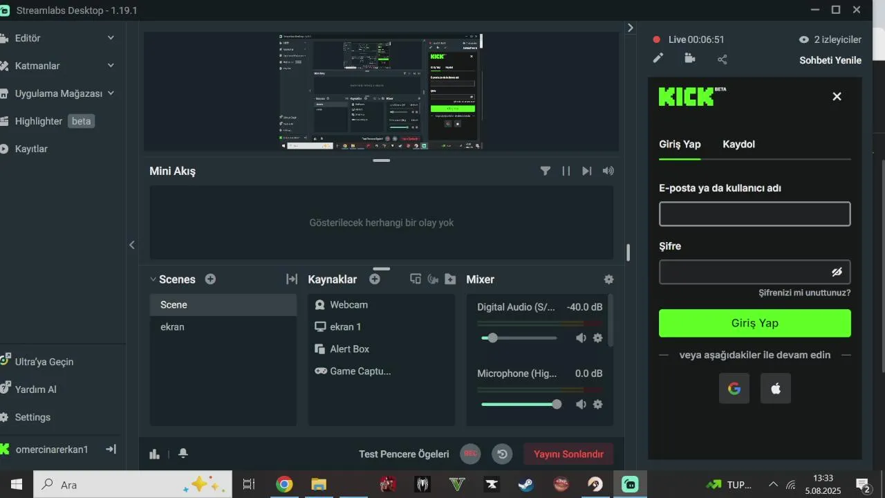Open File Explorer from the taskbar
This screenshot has height=498, width=885.
pos(319,484)
